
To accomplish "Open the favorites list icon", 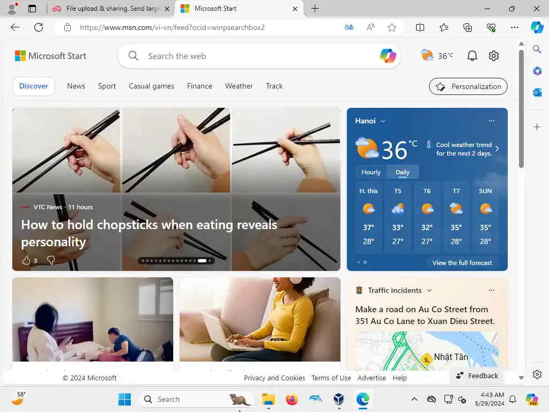I will point(443,27).
